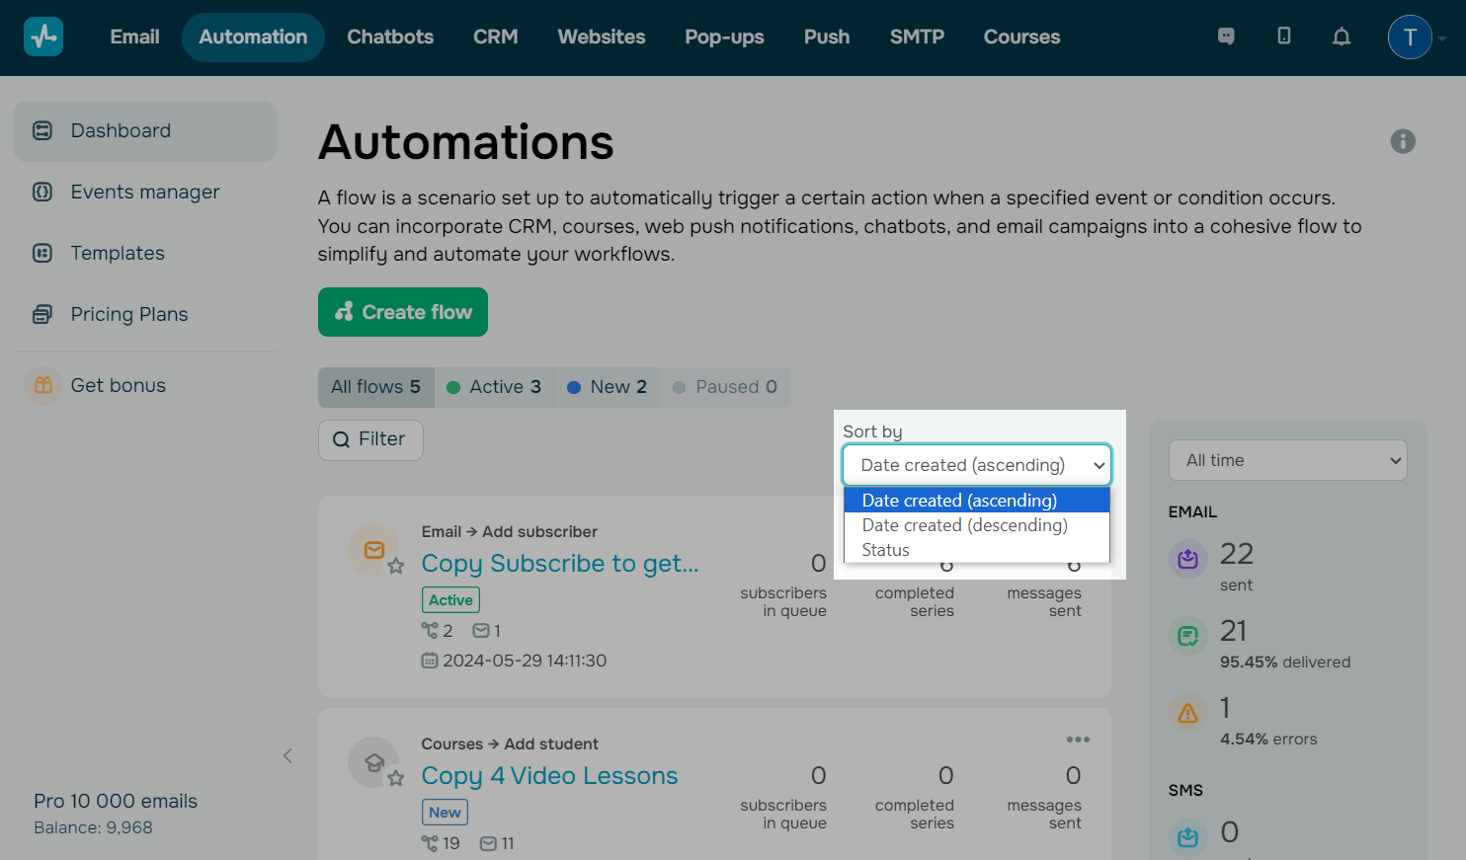Screen dimensions: 1466x860
Task: Show All flows tab
Action: (x=376, y=387)
